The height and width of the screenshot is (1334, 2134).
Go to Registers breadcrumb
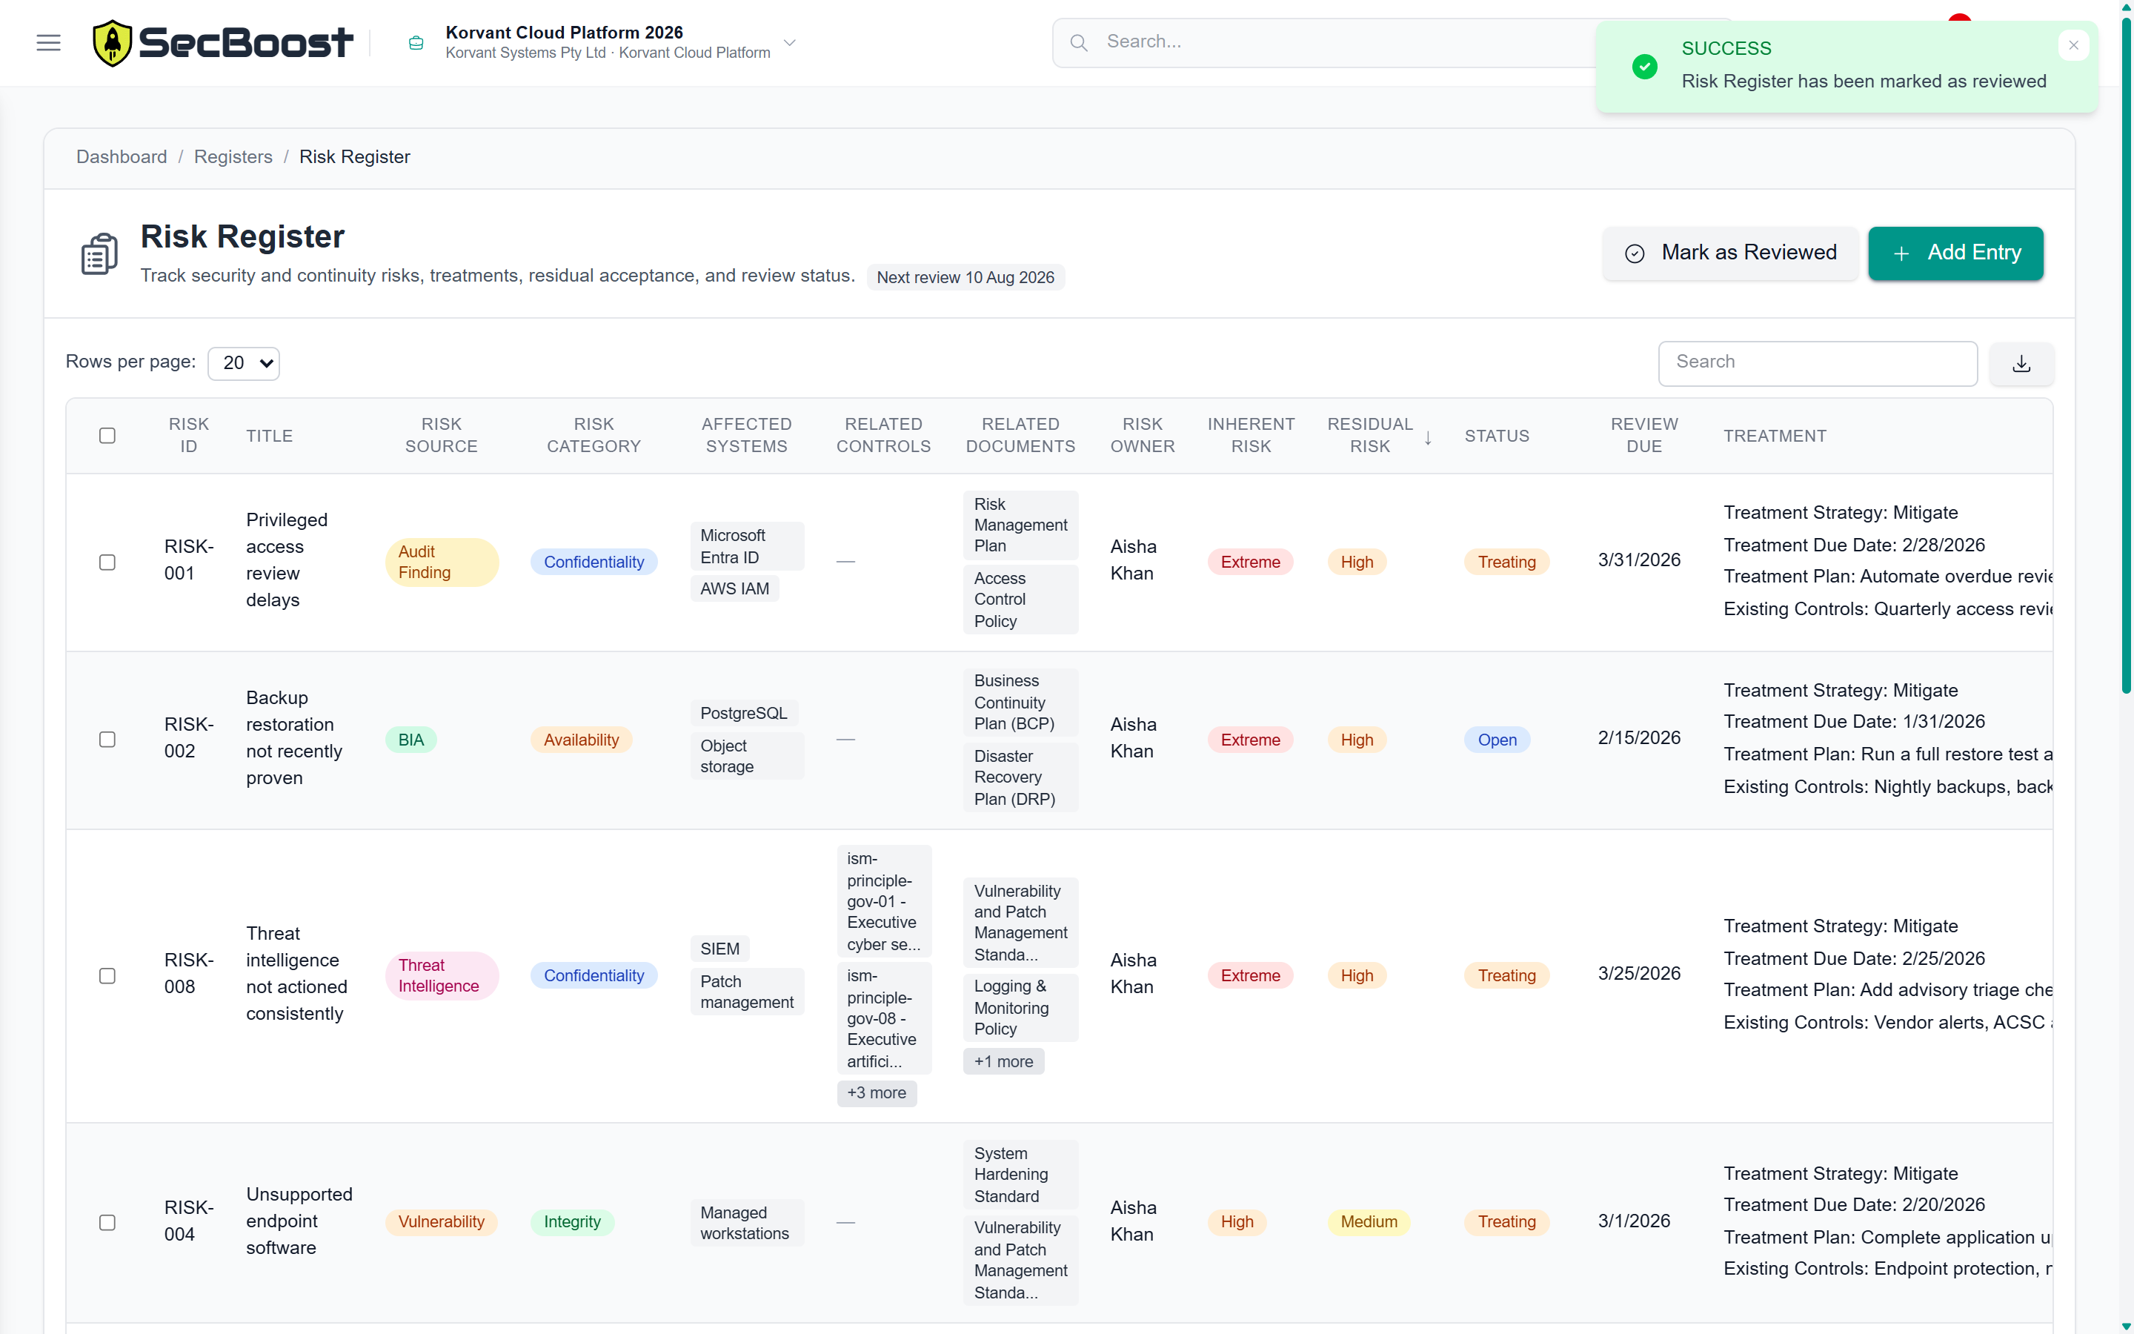click(x=233, y=157)
